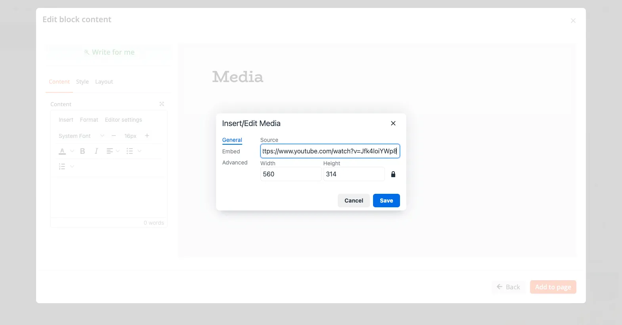The height and width of the screenshot is (325, 622).
Task: Close the Insert/Edit Media dialog
Action: [393, 123]
